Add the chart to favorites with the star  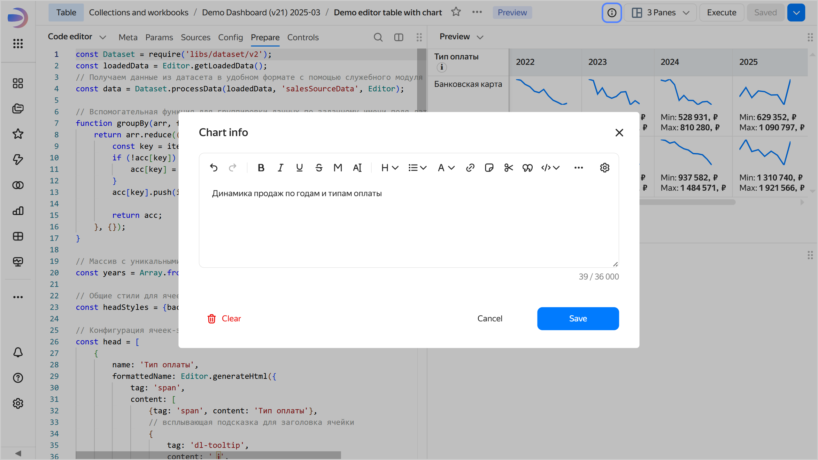coord(456,12)
